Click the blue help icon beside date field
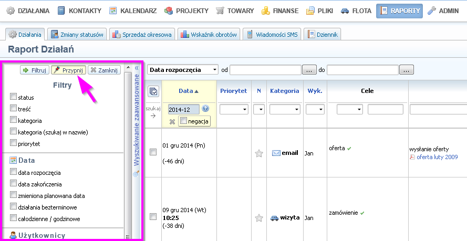The height and width of the screenshot is (241, 467). pyautogui.click(x=205, y=109)
